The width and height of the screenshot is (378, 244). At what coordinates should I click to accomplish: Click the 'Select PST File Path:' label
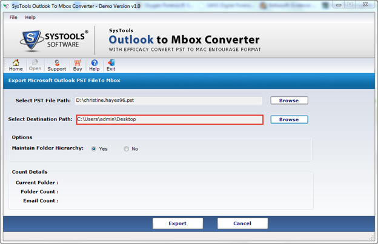(43, 101)
